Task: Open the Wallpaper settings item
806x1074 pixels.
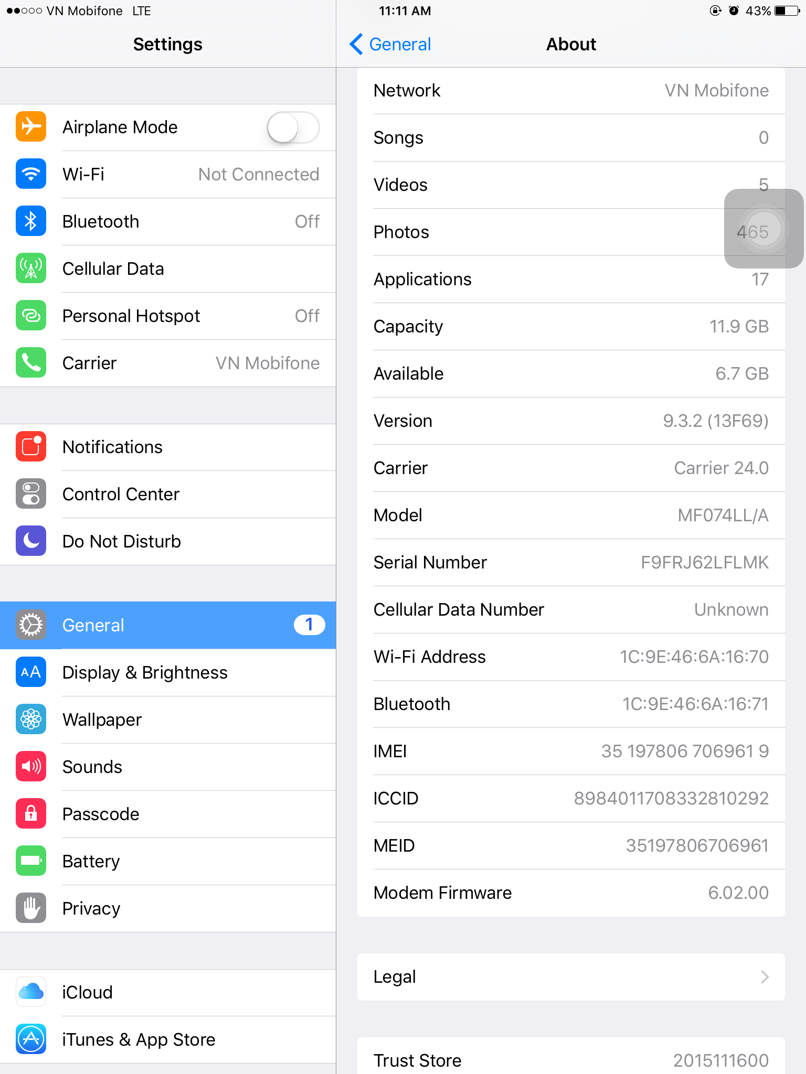Action: point(168,719)
